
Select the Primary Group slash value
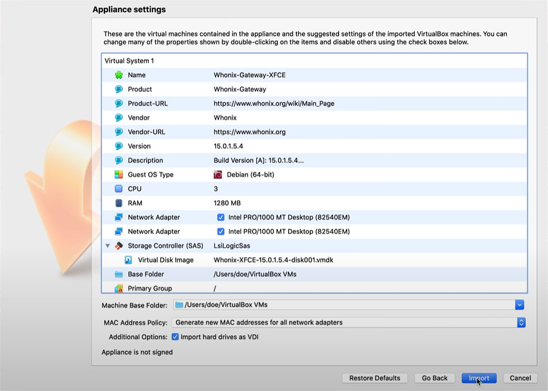click(215, 288)
